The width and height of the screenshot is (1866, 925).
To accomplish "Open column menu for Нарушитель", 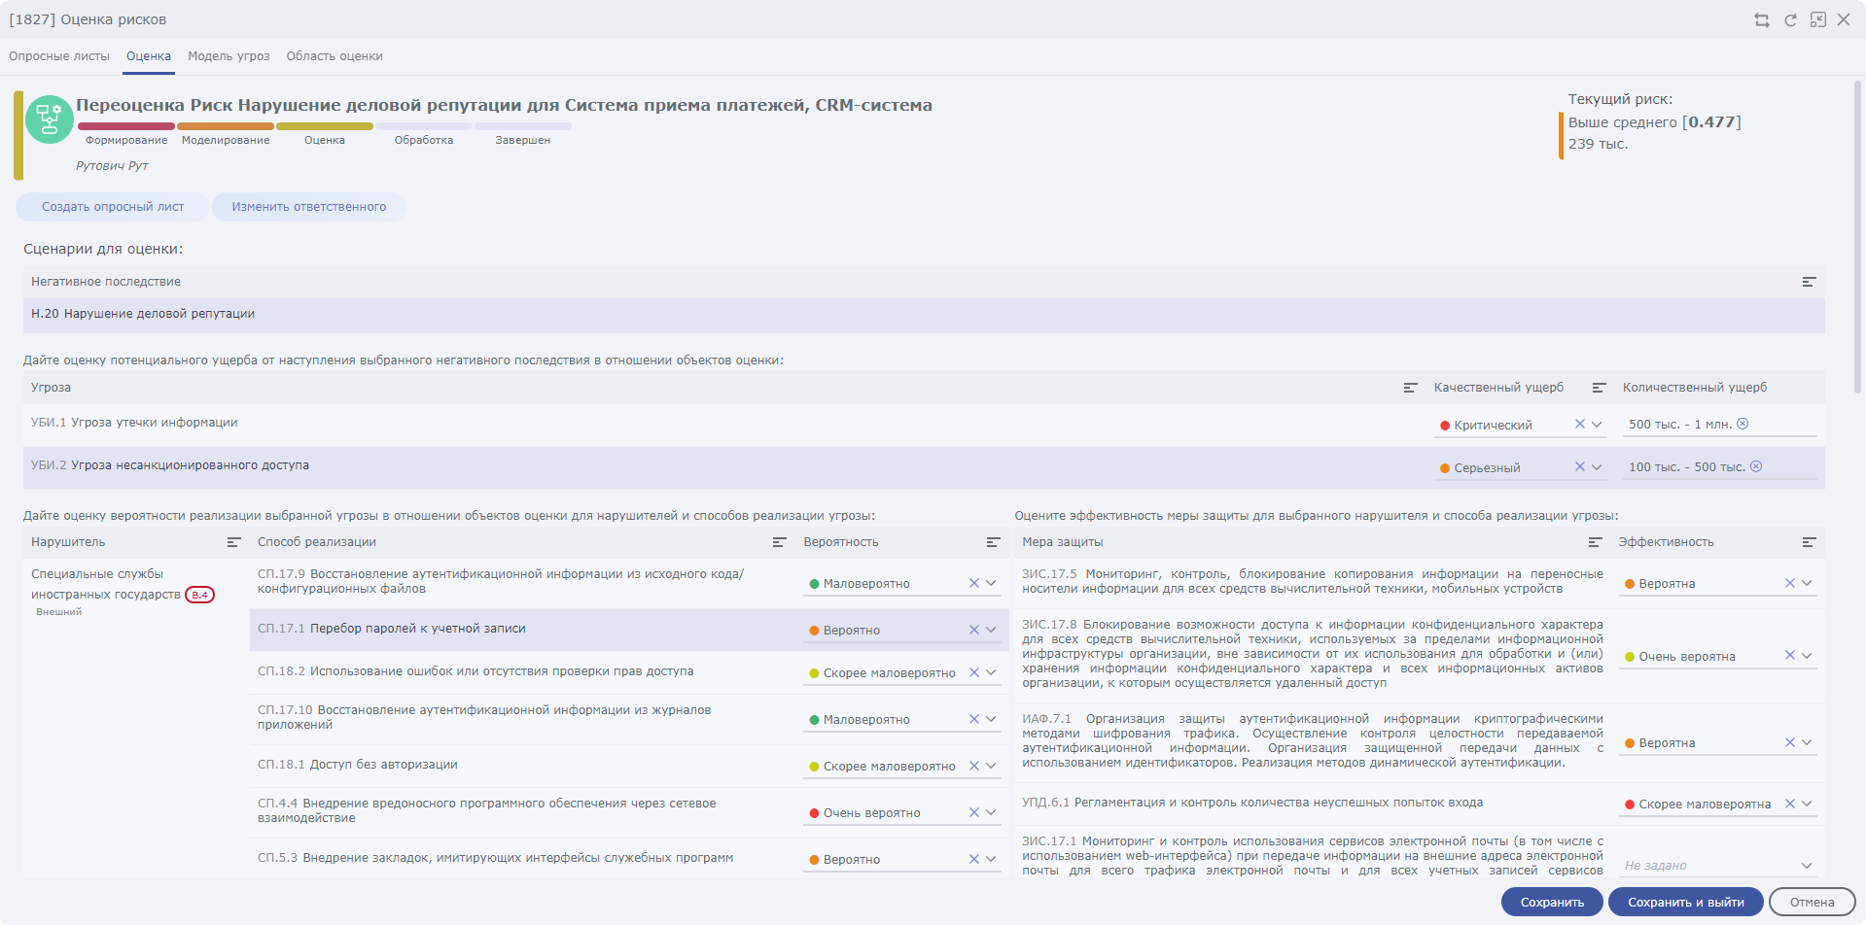I will click(233, 542).
